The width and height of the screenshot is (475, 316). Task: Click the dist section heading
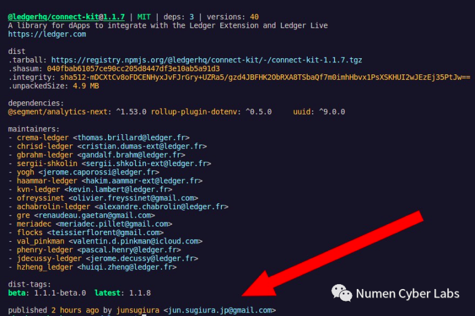[17, 52]
